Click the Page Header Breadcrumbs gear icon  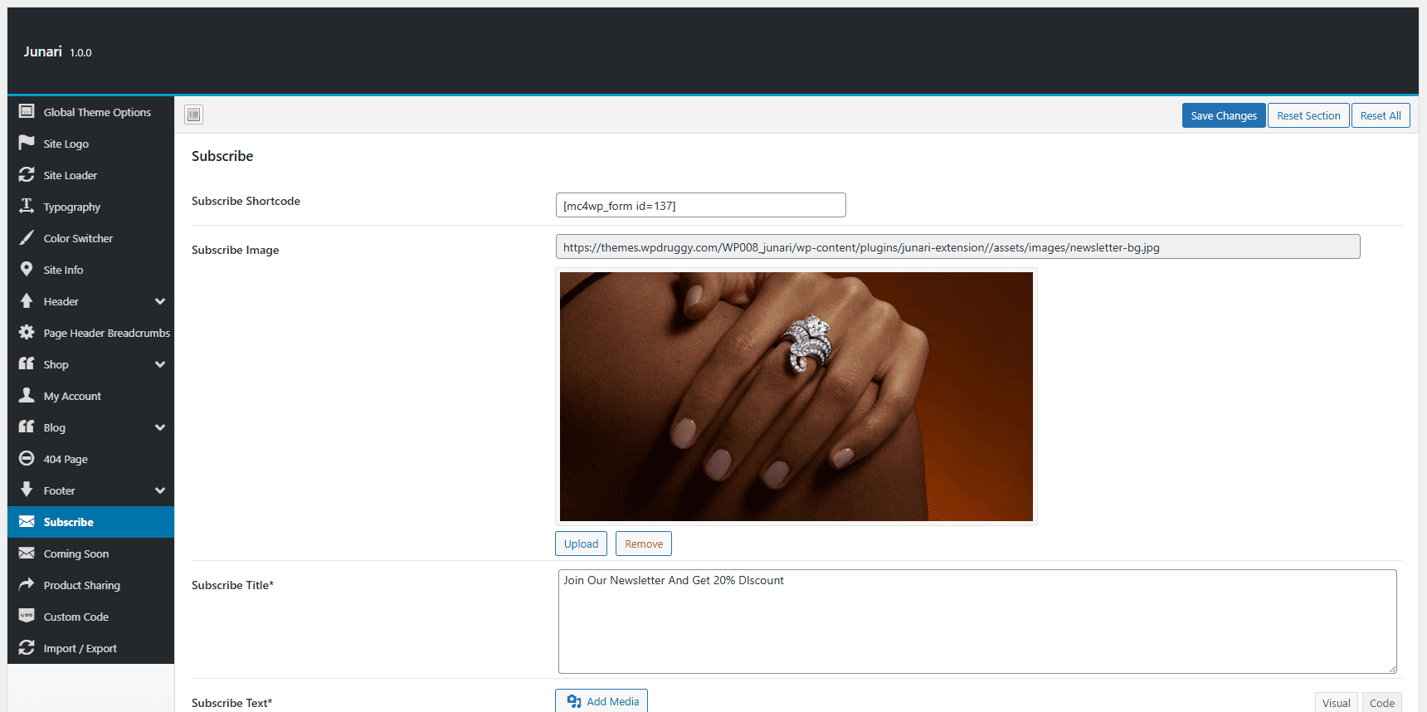click(27, 332)
